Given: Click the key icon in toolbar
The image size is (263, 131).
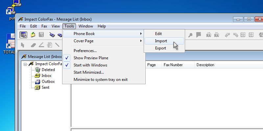Looking at the screenshot, I should point(190,34).
